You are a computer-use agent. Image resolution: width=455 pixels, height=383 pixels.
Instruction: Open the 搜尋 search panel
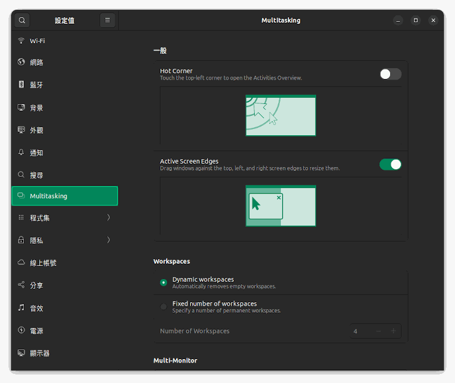coord(65,175)
